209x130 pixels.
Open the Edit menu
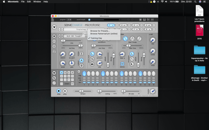[29, 2]
